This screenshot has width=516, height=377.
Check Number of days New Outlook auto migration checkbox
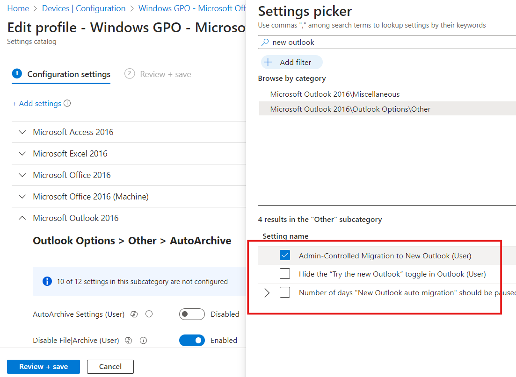285,292
